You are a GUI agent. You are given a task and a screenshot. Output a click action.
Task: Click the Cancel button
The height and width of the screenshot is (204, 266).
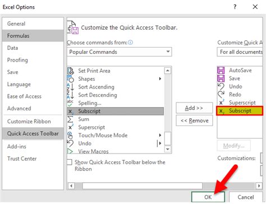pos(246,197)
